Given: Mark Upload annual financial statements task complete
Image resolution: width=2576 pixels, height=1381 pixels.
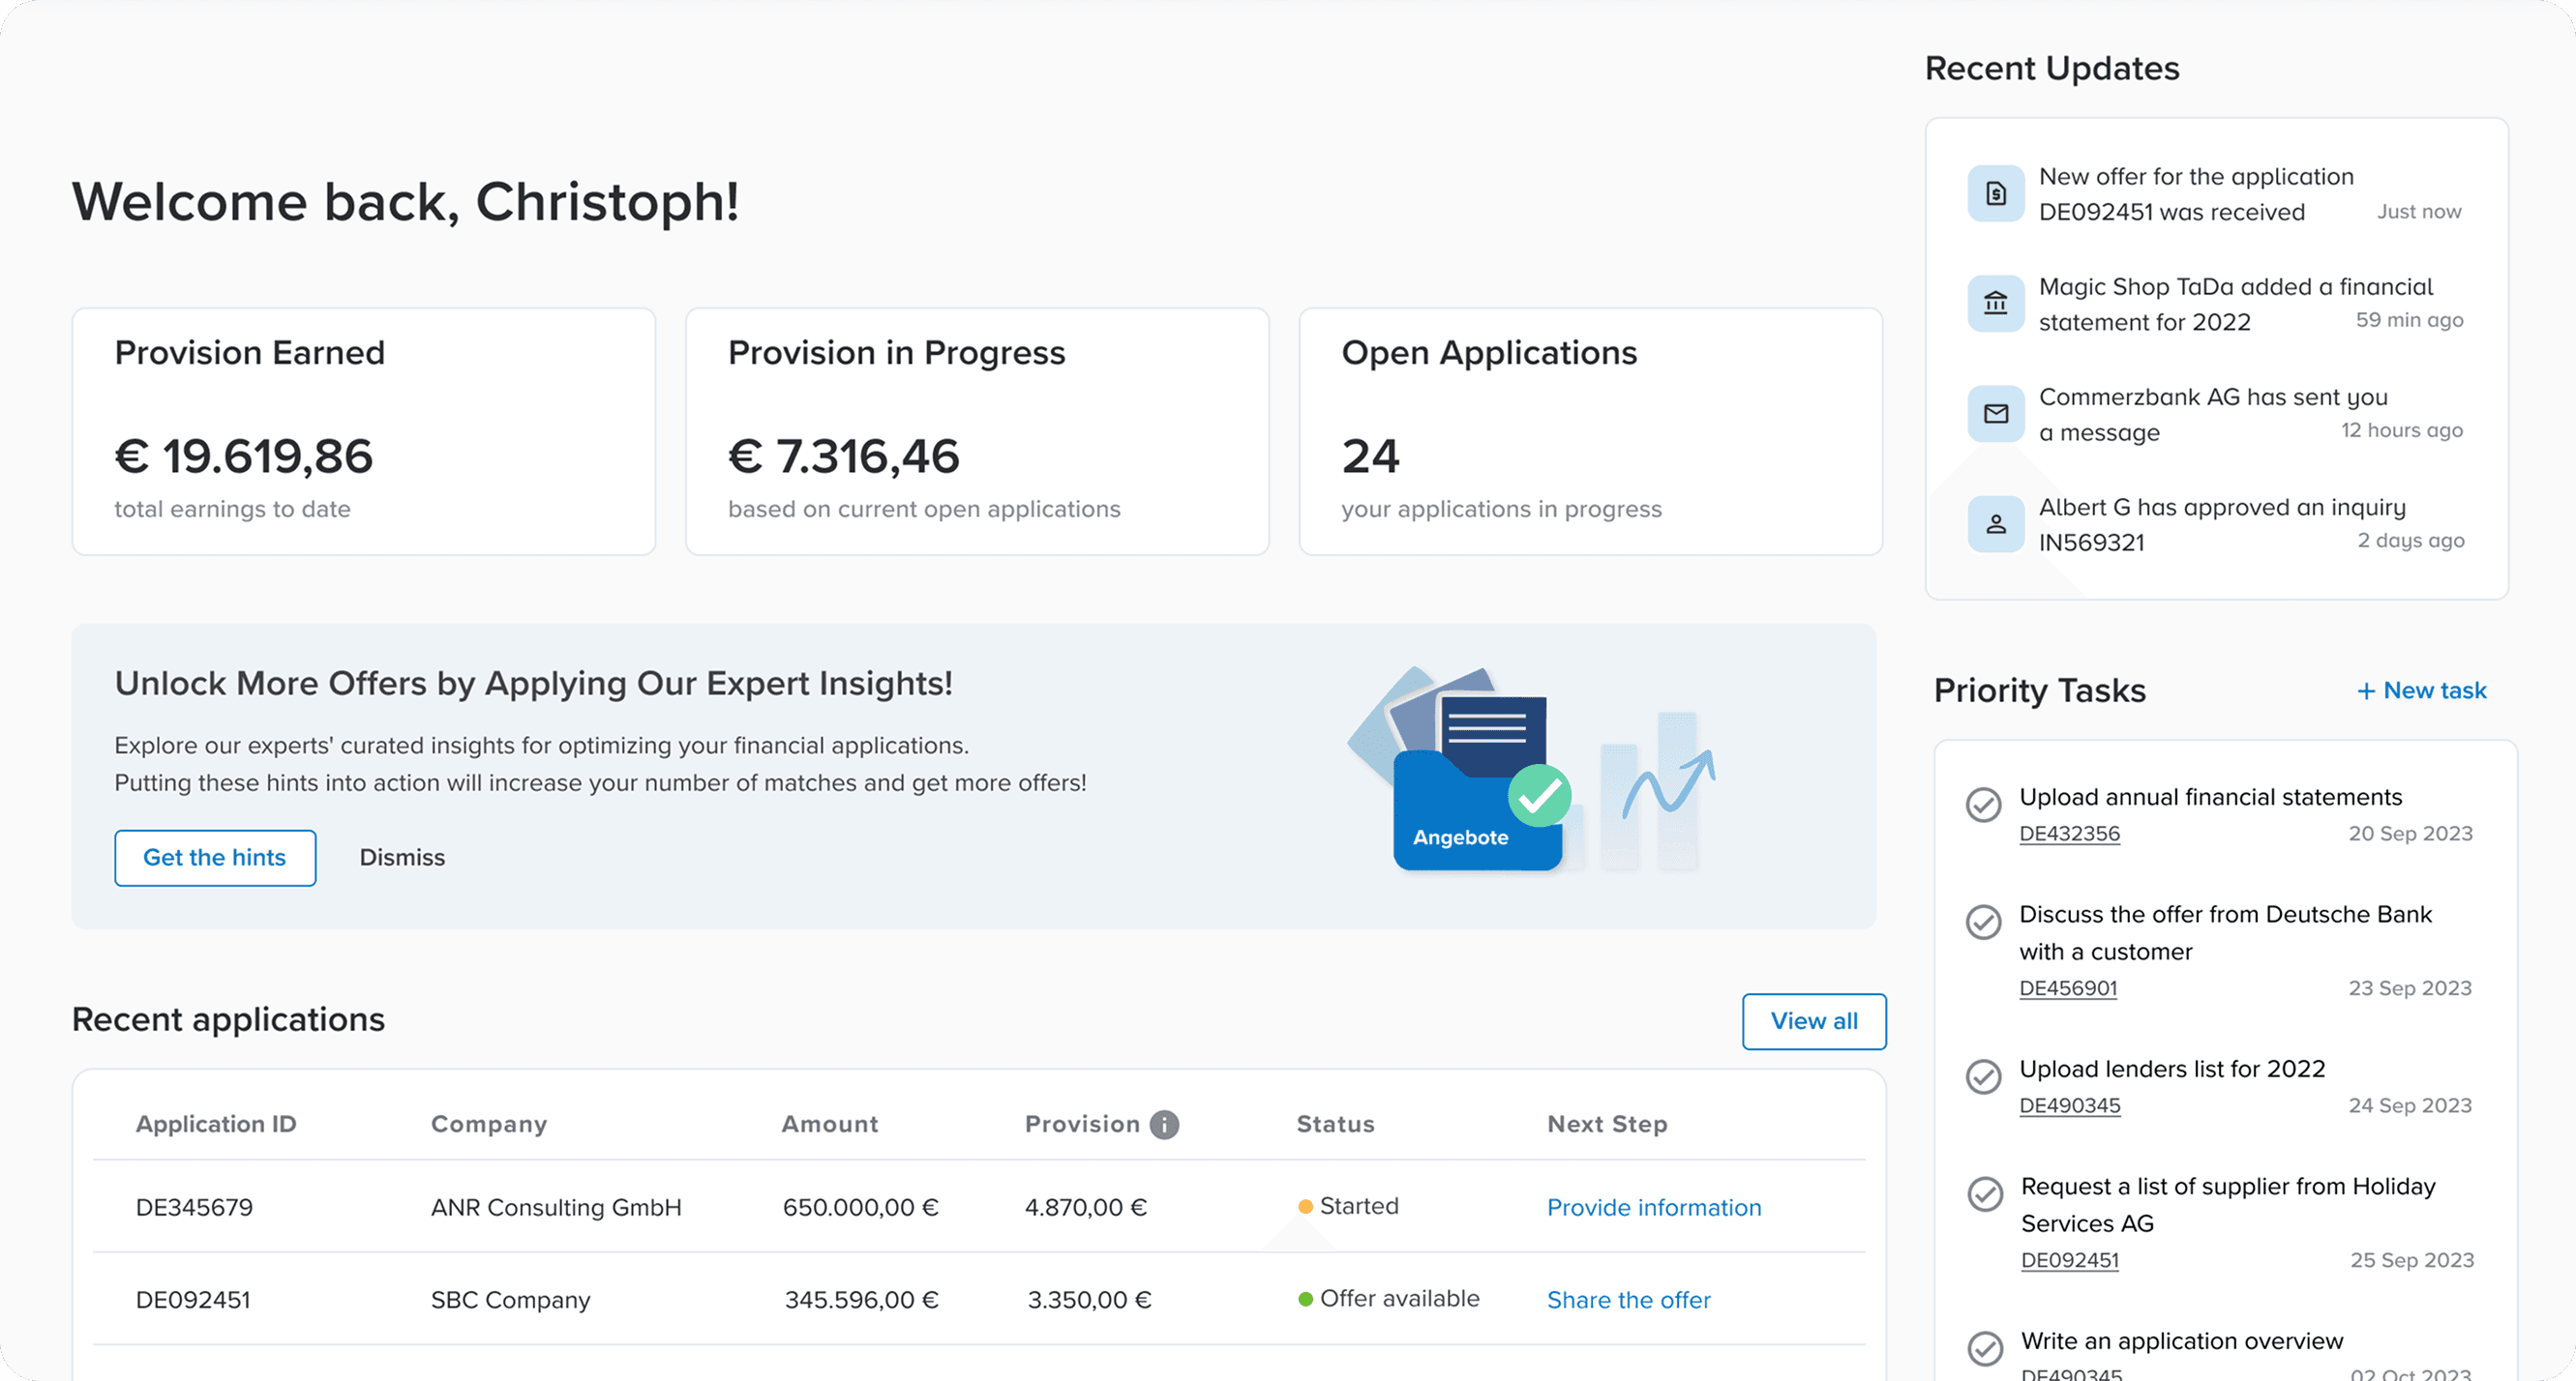Looking at the screenshot, I should tap(1983, 806).
